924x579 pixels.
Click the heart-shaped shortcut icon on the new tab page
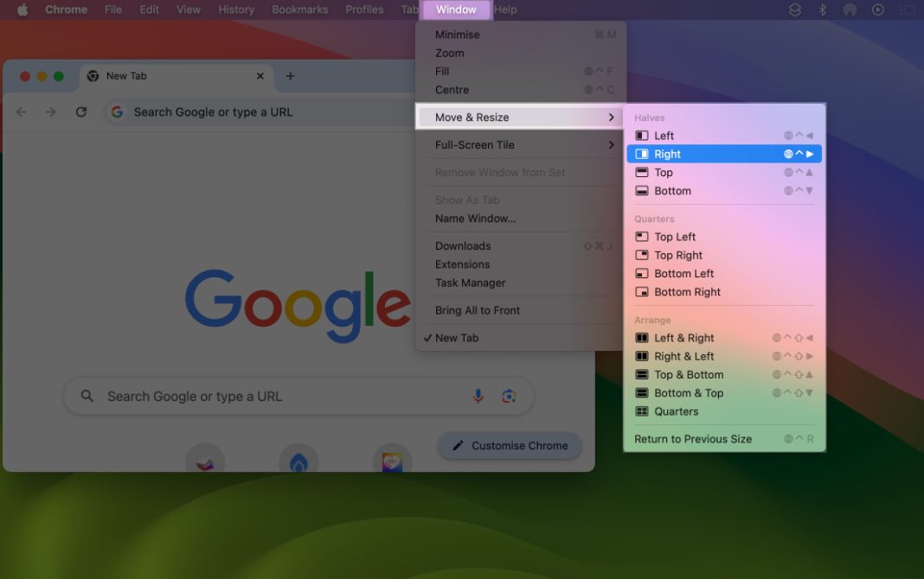point(392,461)
